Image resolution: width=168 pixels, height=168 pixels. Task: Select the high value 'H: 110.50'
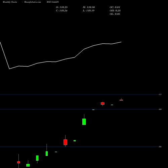pos(89,7)
